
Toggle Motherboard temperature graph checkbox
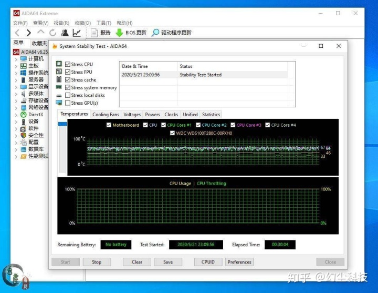tap(109, 125)
